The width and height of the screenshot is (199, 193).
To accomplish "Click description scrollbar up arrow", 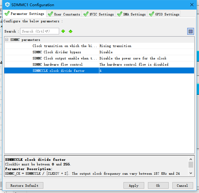I will click(191, 159).
